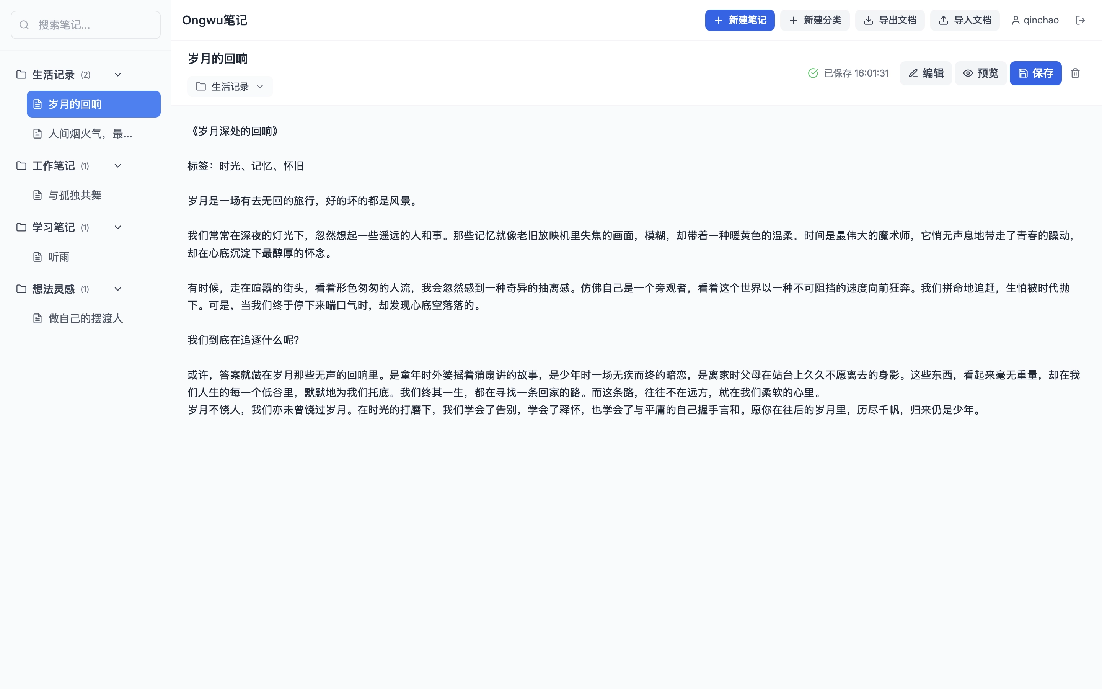Click the logout icon next to qinchao
Viewport: 1102px width, 689px height.
(1080, 20)
